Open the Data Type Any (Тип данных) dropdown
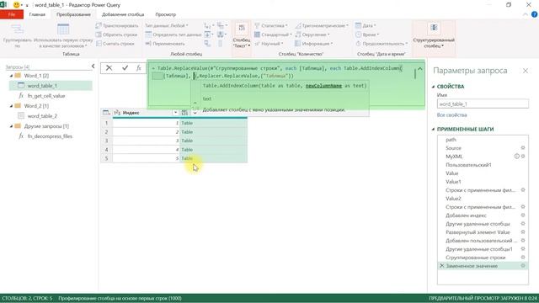 167,25
